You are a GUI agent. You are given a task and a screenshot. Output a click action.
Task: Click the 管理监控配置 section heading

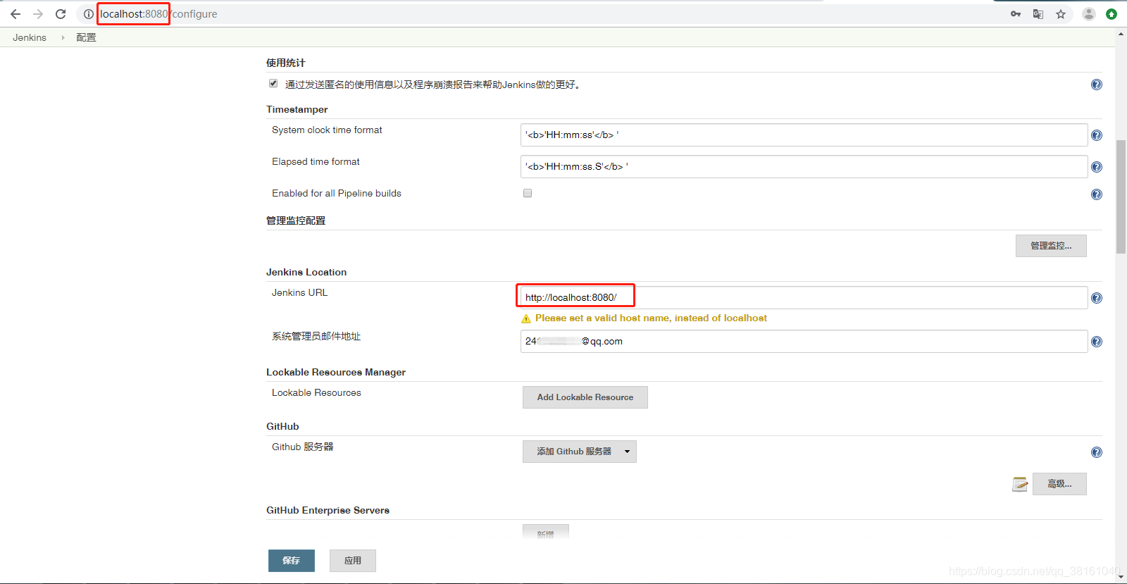(296, 220)
